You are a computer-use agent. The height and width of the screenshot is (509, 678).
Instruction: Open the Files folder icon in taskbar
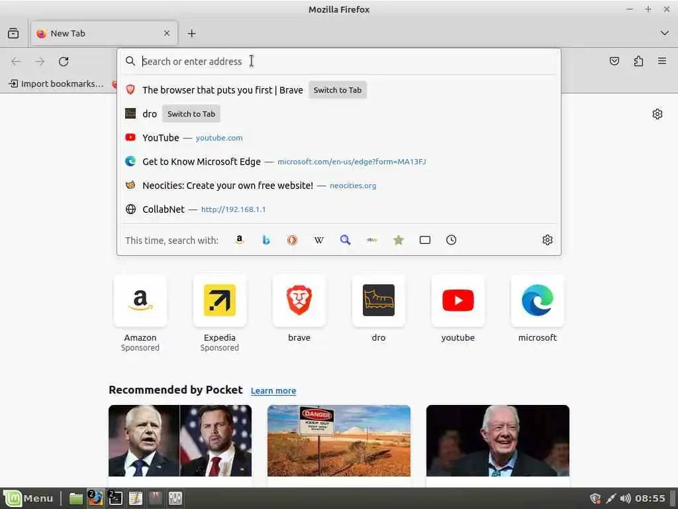click(76, 498)
